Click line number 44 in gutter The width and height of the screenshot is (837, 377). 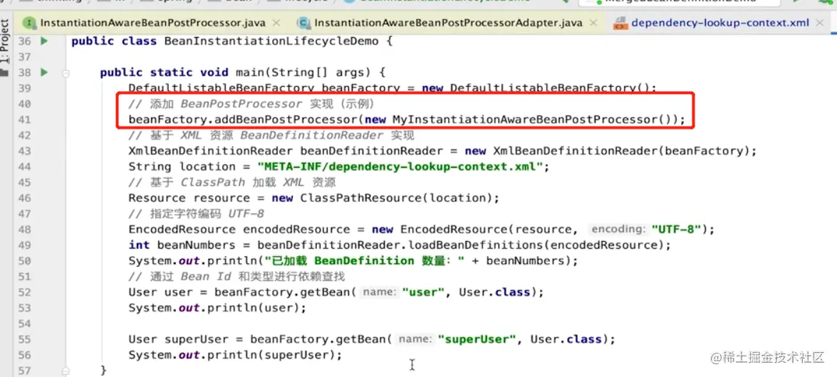click(24, 166)
